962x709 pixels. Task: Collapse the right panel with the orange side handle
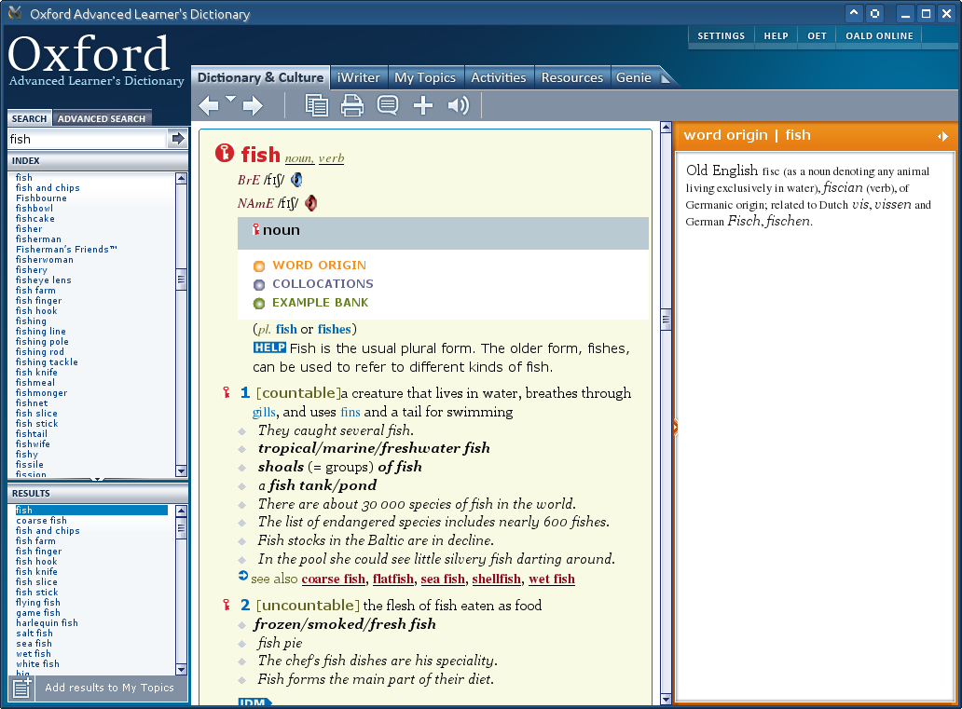tap(675, 427)
